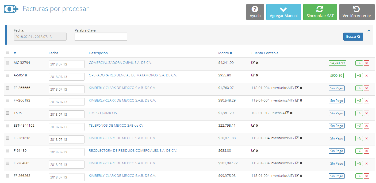Image resolution: width=376 pixels, height=183 pixels.
Task: Sort by Fecha column header
Action: 53,53
